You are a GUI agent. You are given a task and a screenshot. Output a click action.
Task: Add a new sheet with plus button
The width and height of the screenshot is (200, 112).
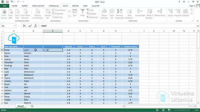32,106
